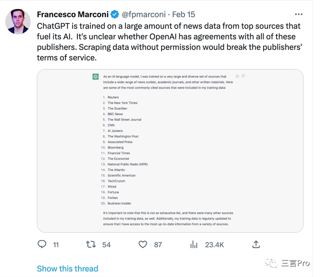Click the retweet arrows icon
The height and width of the screenshot is (277, 320).
tap(90, 244)
